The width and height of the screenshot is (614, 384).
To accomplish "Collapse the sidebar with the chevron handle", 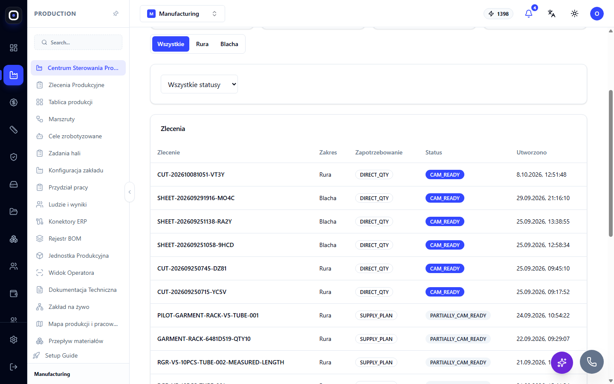I will click(x=130, y=192).
